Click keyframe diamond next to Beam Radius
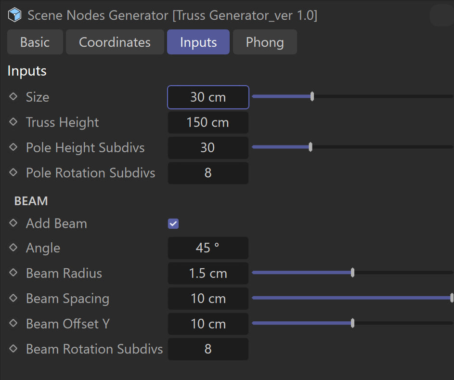This screenshot has height=380, width=454. coord(13,273)
